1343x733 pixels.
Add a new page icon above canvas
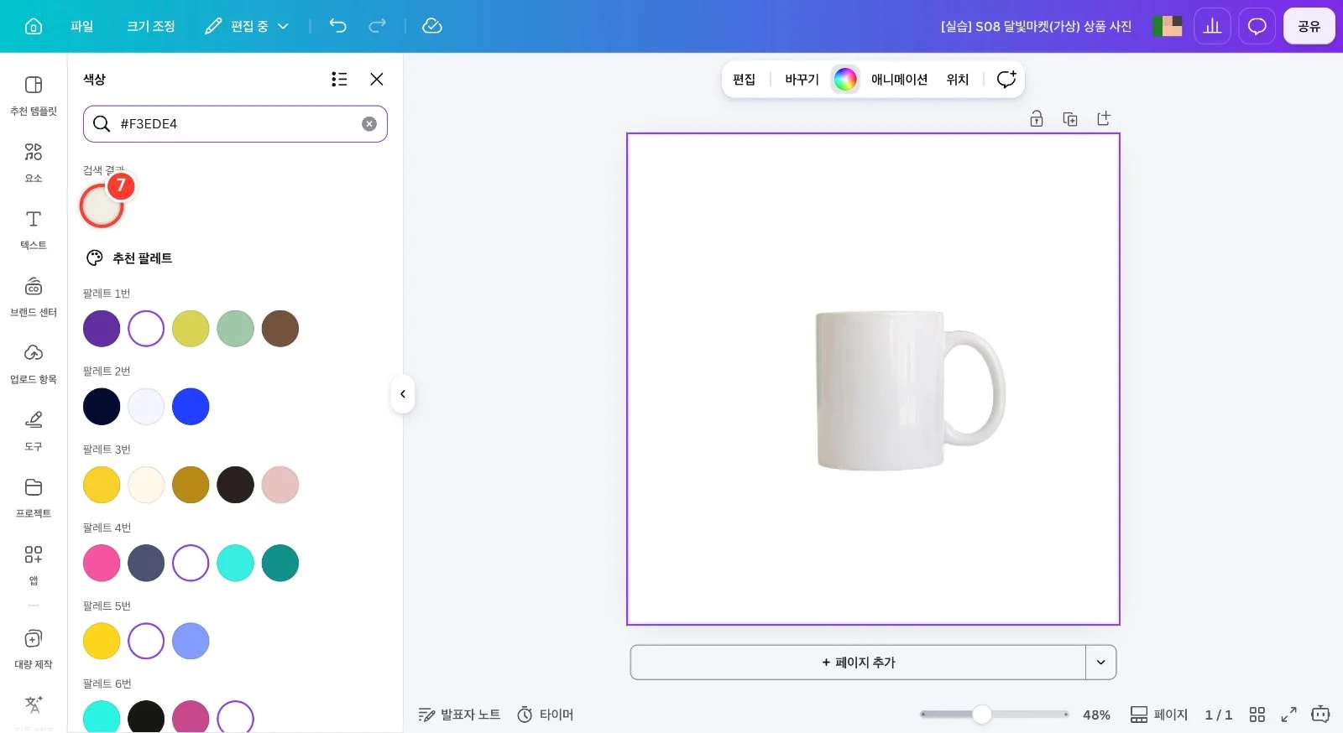[x=1104, y=119]
